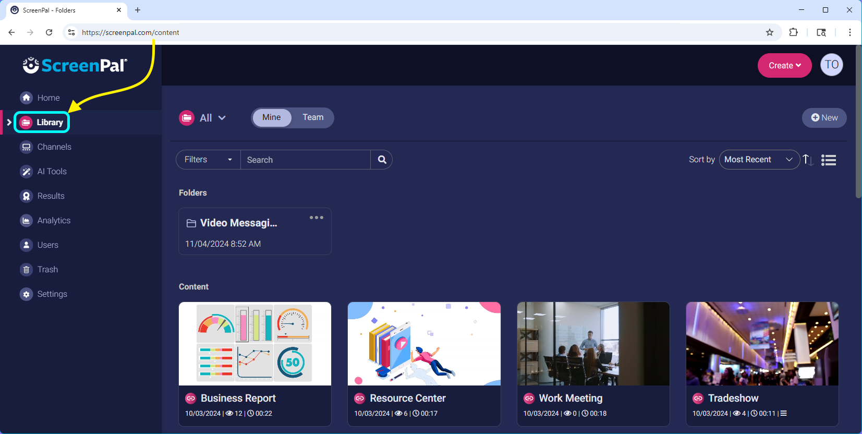Click the Content heading text

(193, 287)
